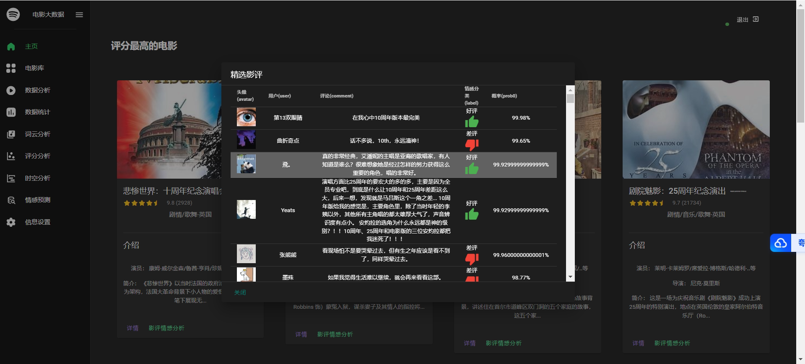Open the 数据分析 menu item
Viewport: 805px width, 364px height.
(37, 90)
